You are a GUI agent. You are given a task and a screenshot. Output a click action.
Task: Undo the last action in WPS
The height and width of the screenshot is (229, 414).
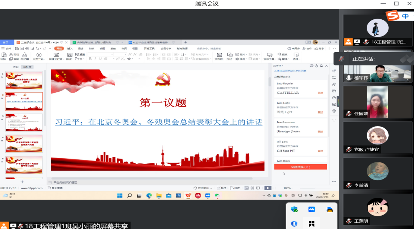click(x=38, y=48)
